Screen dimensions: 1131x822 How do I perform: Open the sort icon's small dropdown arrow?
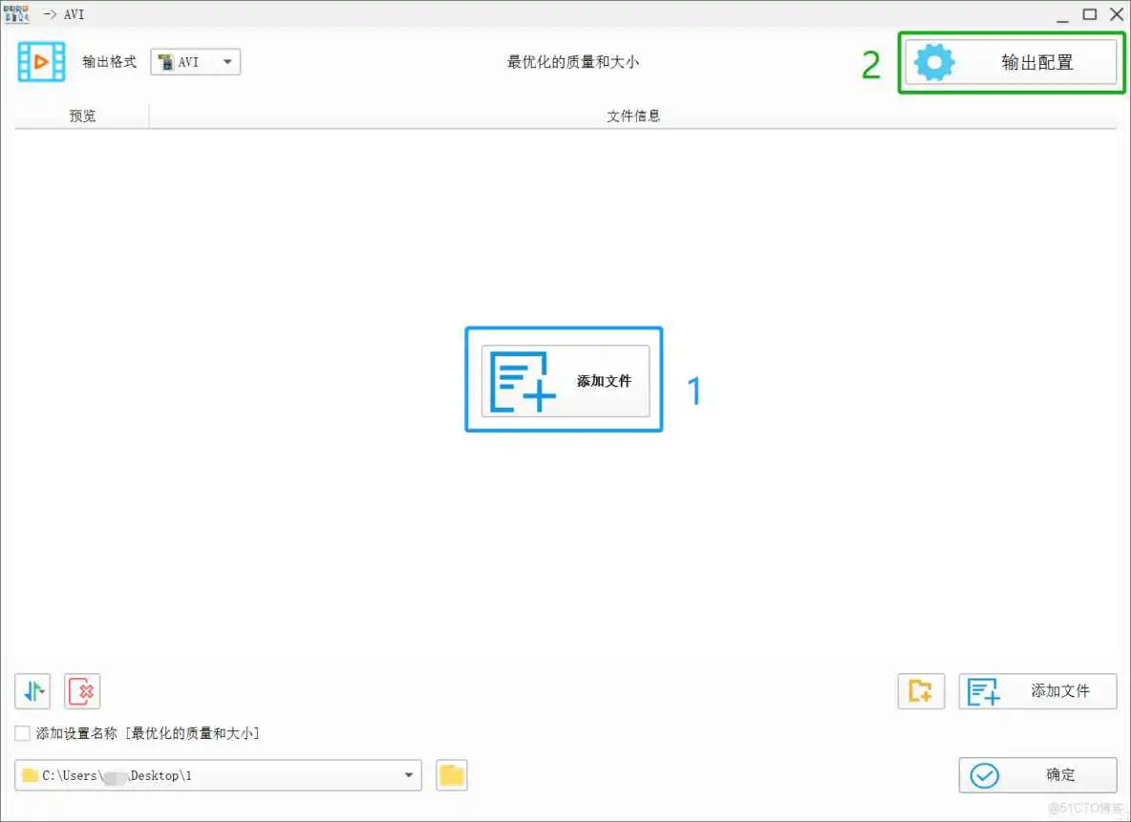pos(42,690)
